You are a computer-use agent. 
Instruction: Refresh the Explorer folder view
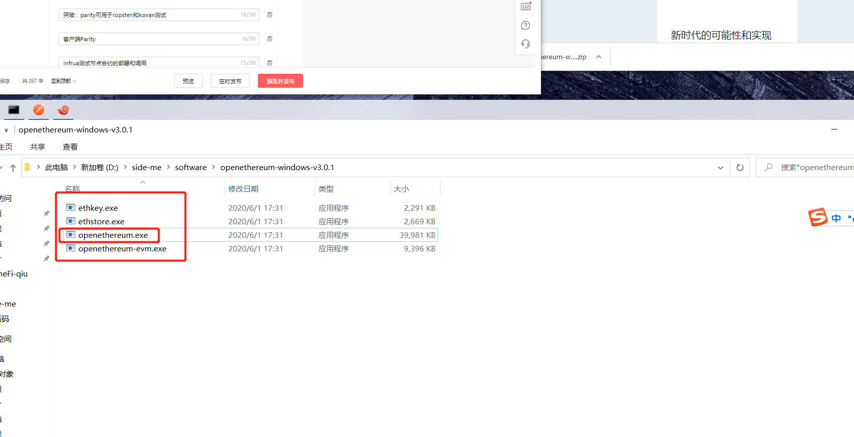tap(740, 168)
